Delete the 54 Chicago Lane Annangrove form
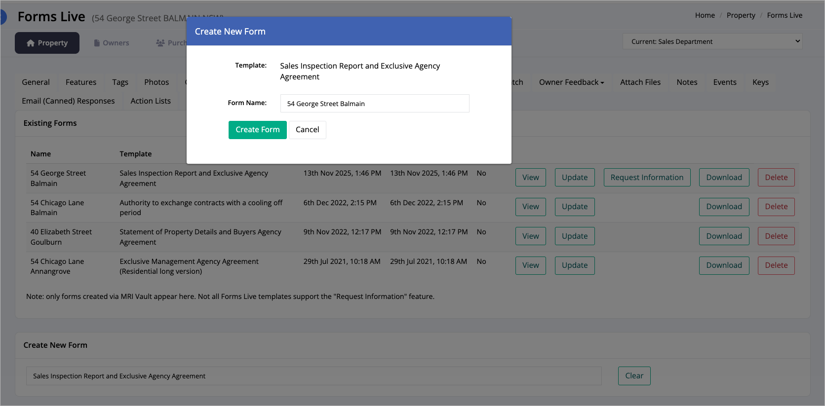825x406 pixels. point(776,265)
